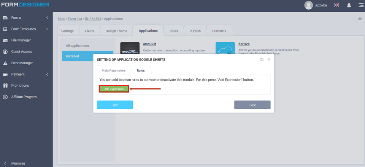Expand the Form Templates sidebar menu

point(26,29)
